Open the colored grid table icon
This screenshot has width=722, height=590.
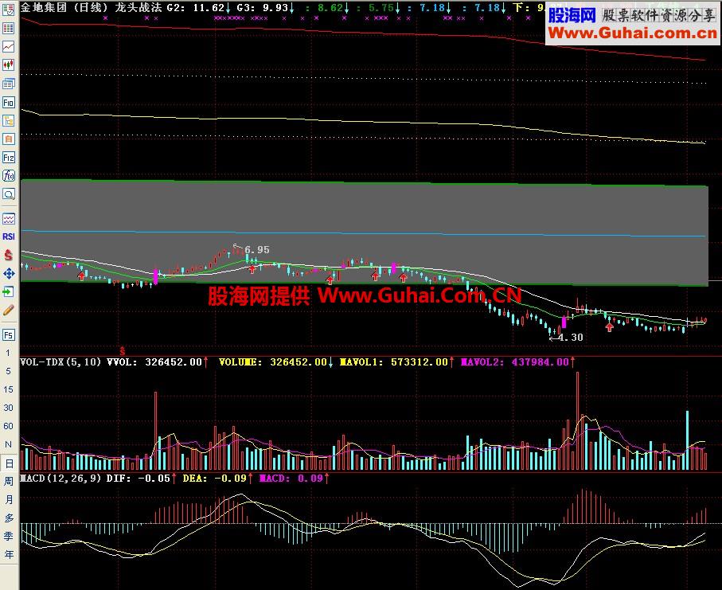[x=8, y=28]
